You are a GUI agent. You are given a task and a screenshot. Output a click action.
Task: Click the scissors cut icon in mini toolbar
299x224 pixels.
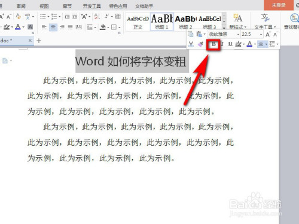tap(191, 44)
